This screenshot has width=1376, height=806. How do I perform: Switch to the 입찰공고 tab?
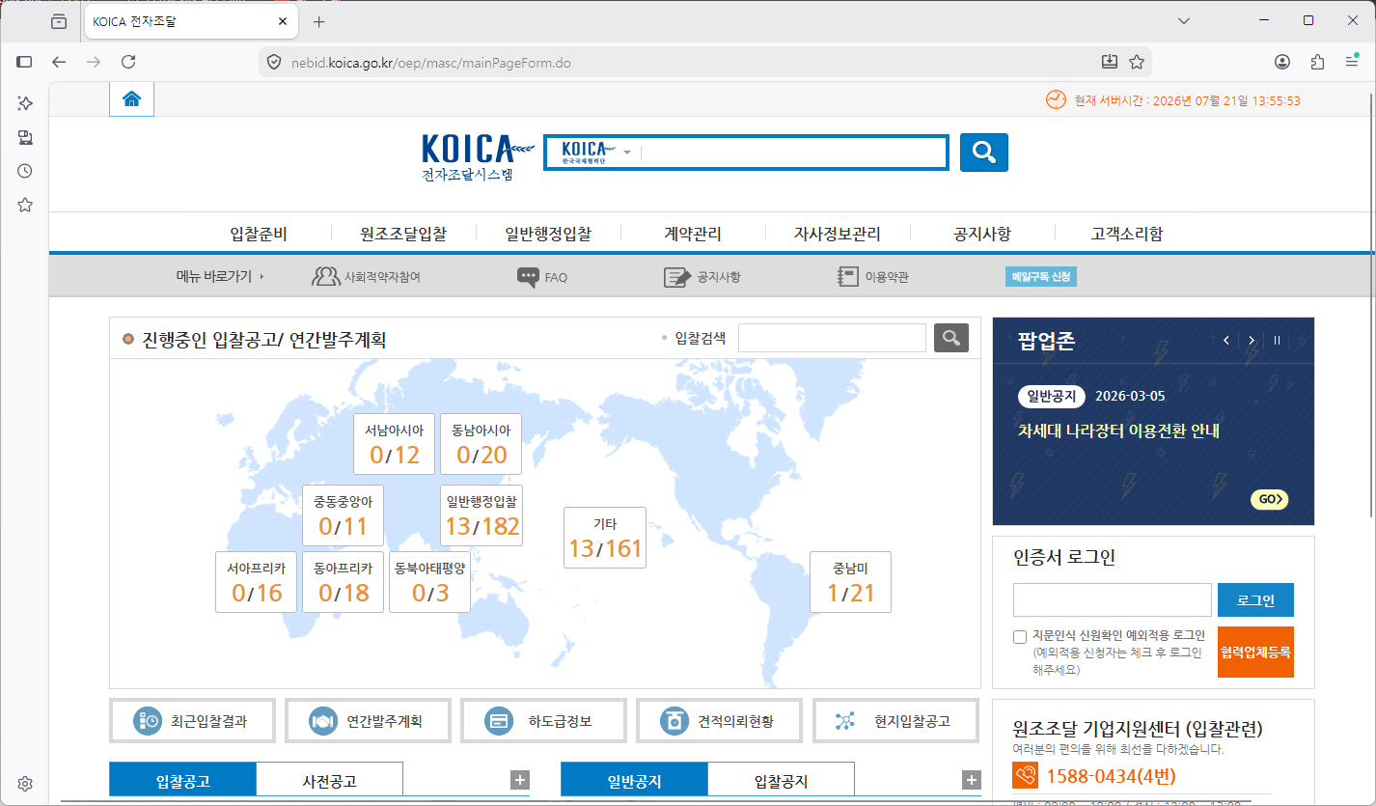[x=183, y=780]
